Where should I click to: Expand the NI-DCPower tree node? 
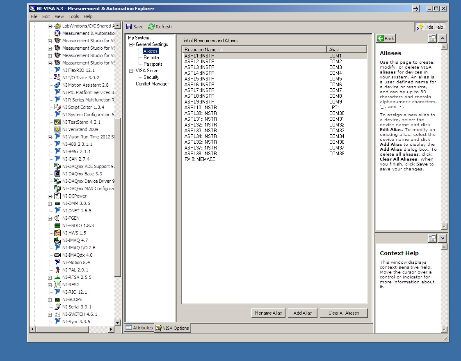(50, 196)
